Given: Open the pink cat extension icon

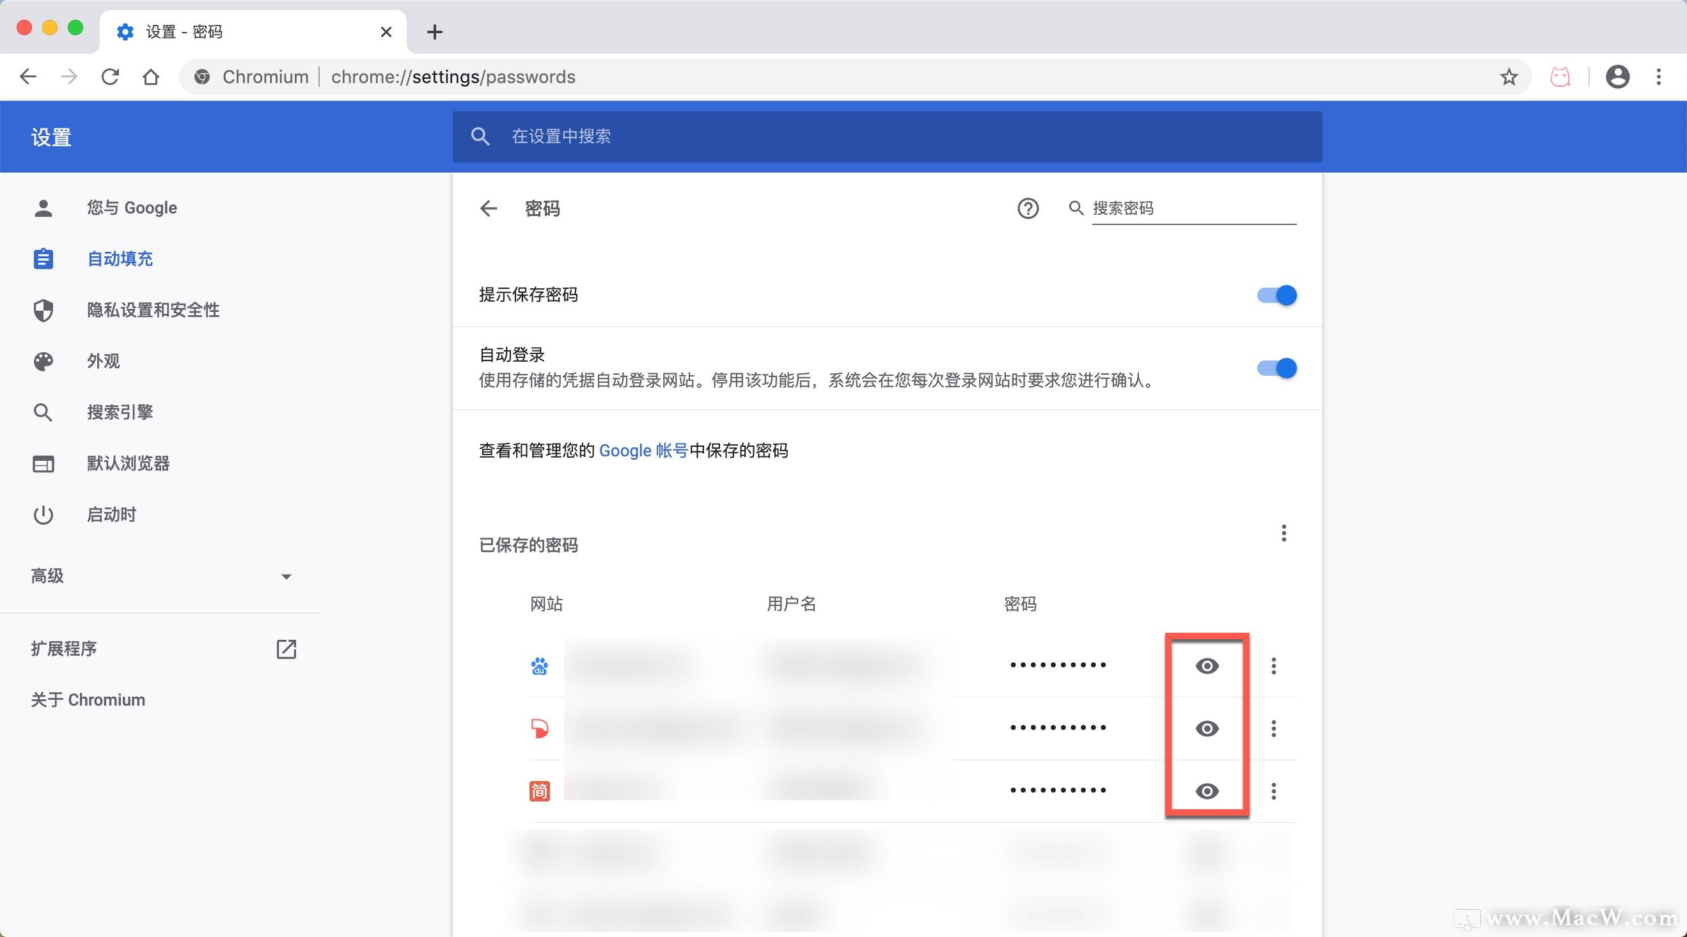Looking at the screenshot, I should (x=1560, y=77).
